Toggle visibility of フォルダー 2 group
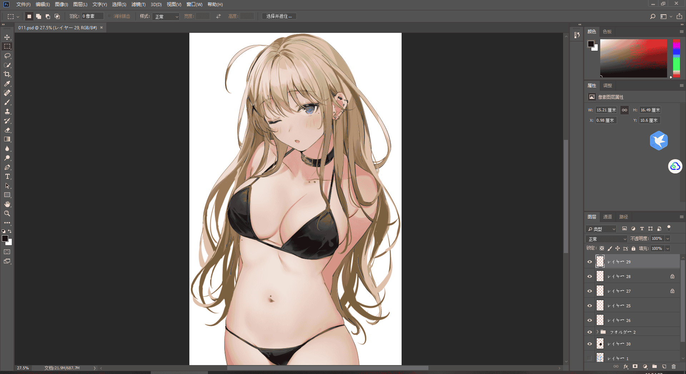 pos(590,332)
